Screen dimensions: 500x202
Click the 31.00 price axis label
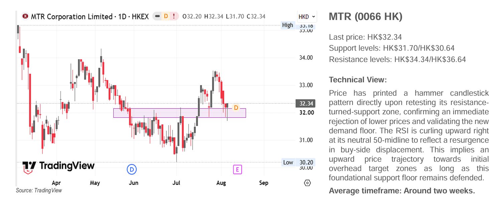(306, 140)
